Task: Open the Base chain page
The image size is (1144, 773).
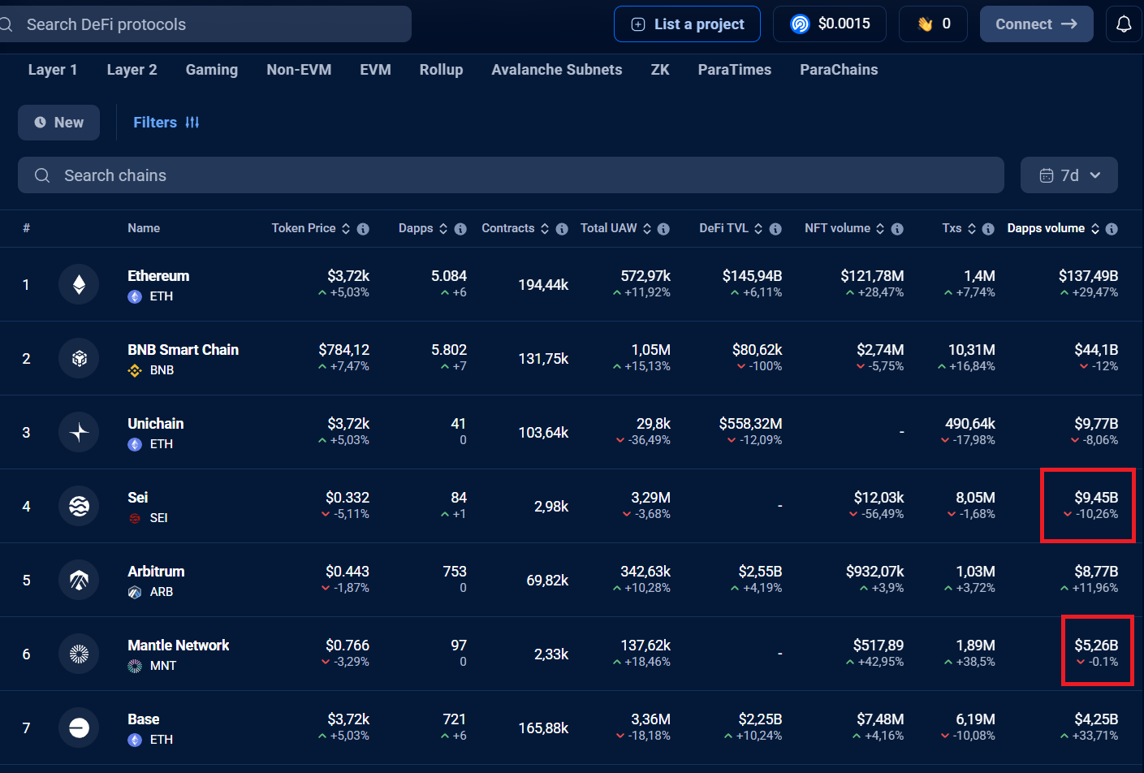Action: pos(143,719)
